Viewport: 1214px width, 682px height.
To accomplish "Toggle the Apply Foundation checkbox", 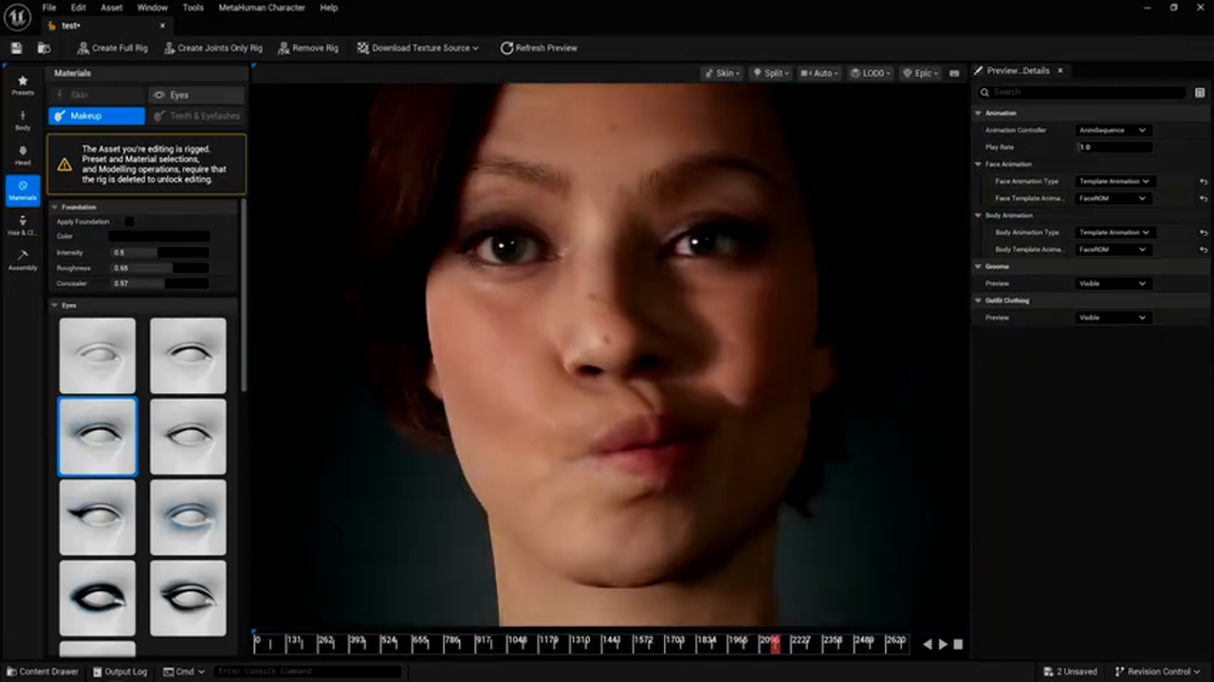I will (129, 221).
